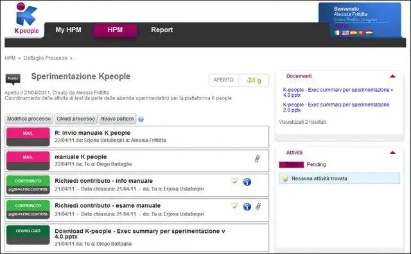Click MAIL badge of manuale K people

pos(28,160)
